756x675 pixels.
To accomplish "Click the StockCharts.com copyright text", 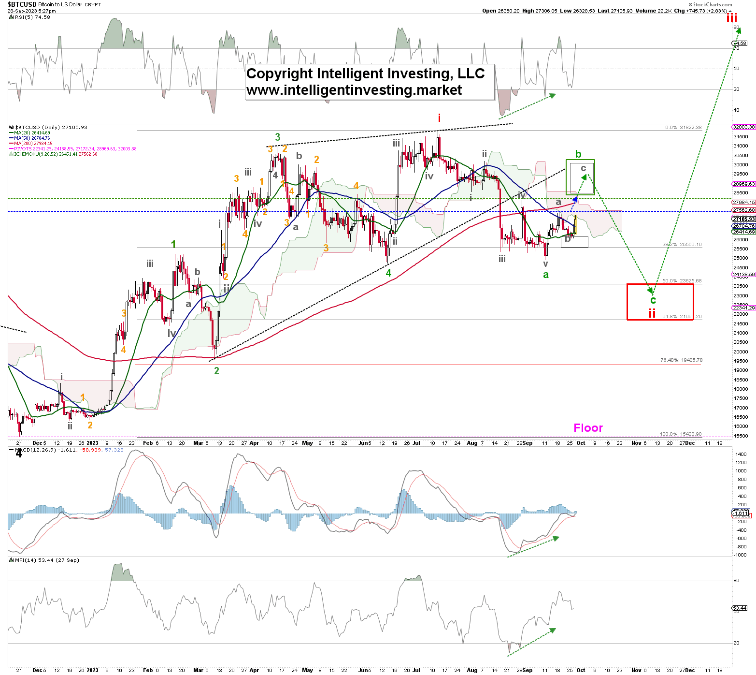I will tap(710, 4).
